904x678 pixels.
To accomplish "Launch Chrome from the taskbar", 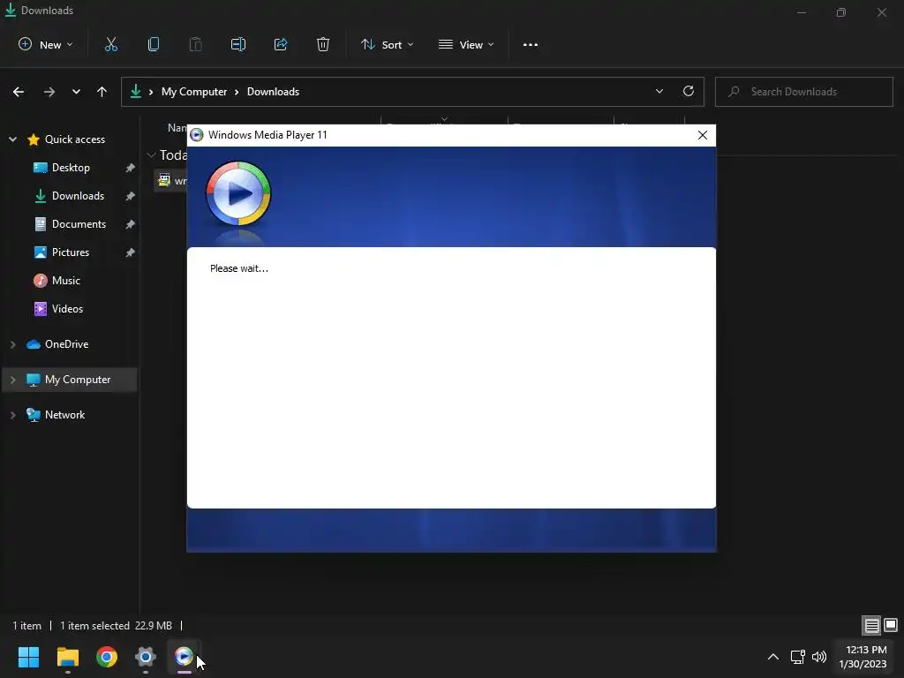I will (107, 657).
